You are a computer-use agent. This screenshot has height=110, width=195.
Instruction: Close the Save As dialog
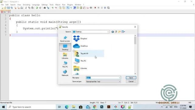coord(135,27)
